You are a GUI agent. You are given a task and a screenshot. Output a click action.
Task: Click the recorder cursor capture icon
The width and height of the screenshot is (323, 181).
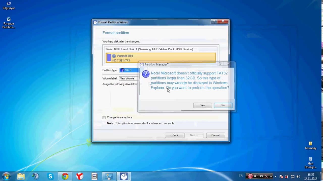(266, 176)
